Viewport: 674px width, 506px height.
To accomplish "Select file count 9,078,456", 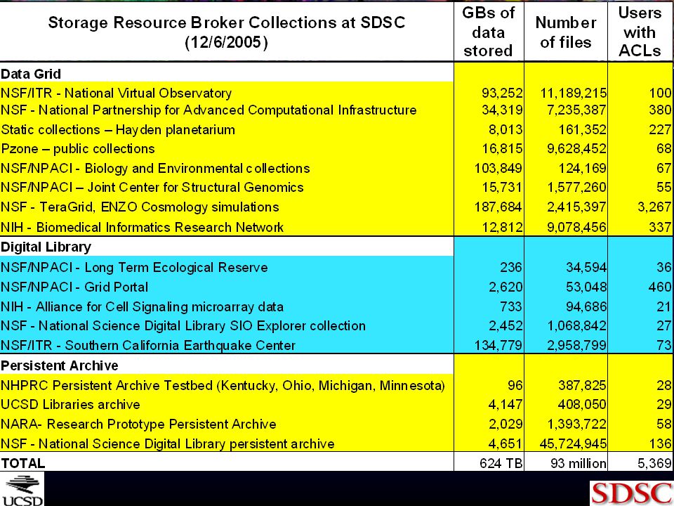I will click(x=576, y=227).
